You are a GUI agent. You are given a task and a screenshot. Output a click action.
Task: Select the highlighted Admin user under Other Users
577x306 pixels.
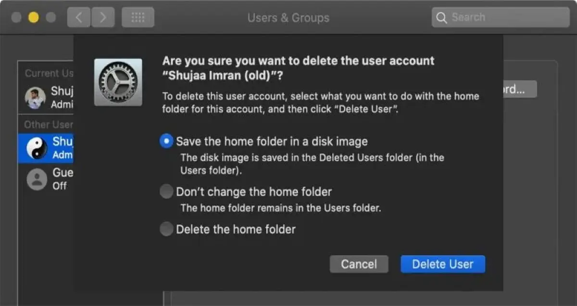click(x=46, y=148)
